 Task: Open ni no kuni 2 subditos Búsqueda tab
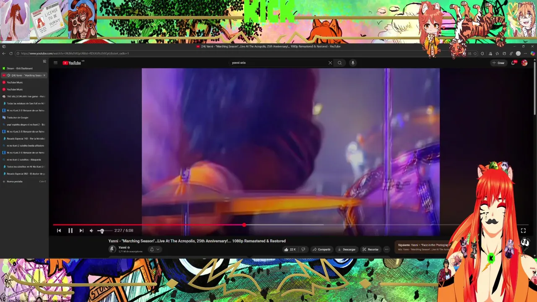pos(24,160)
